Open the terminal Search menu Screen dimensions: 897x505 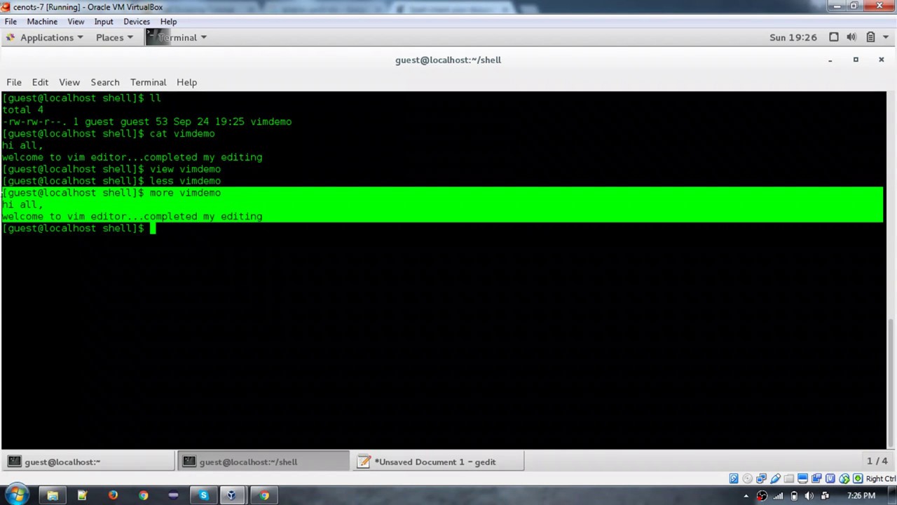(x=105, y=82)
